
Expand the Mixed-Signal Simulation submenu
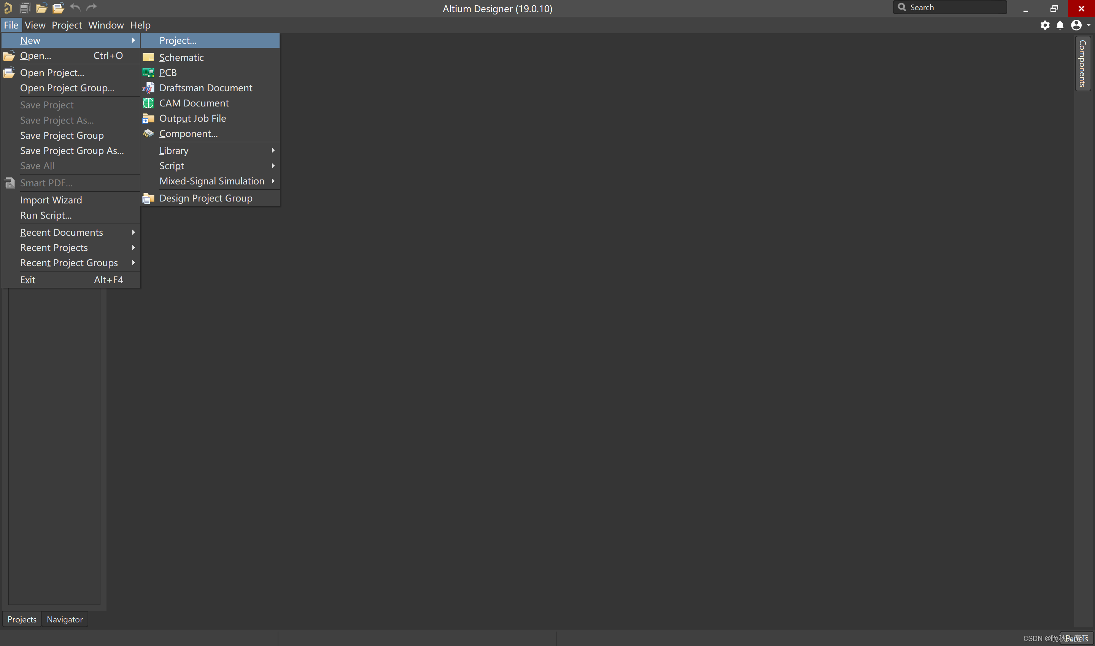[x=211, y=181]
